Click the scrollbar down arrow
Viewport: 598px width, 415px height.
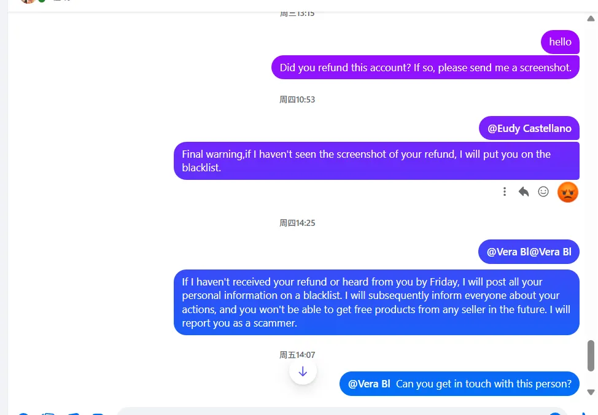coord(591,392)
